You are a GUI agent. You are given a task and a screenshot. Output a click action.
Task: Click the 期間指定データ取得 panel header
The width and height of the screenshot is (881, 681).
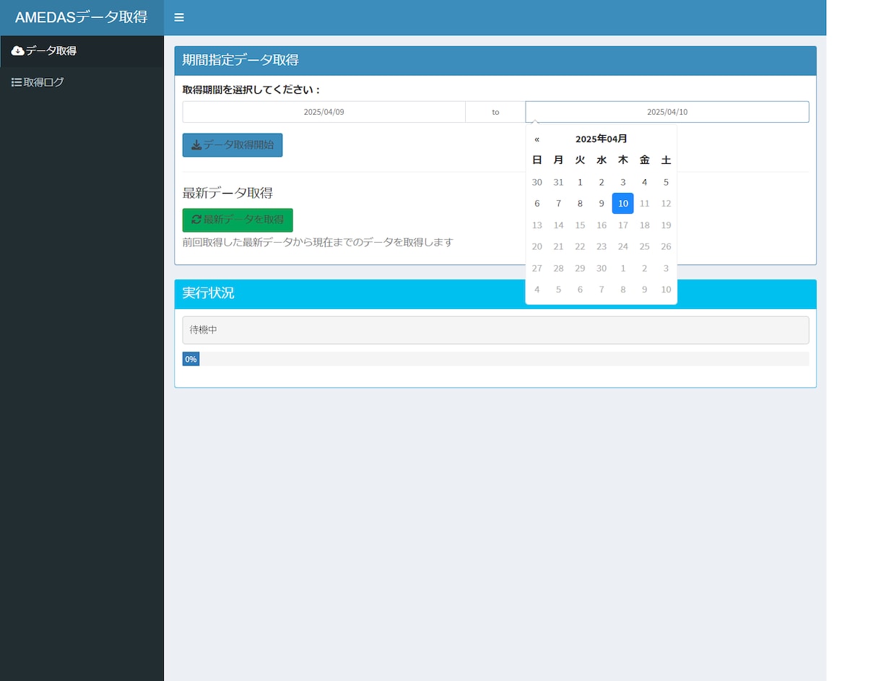click(495, 61)
